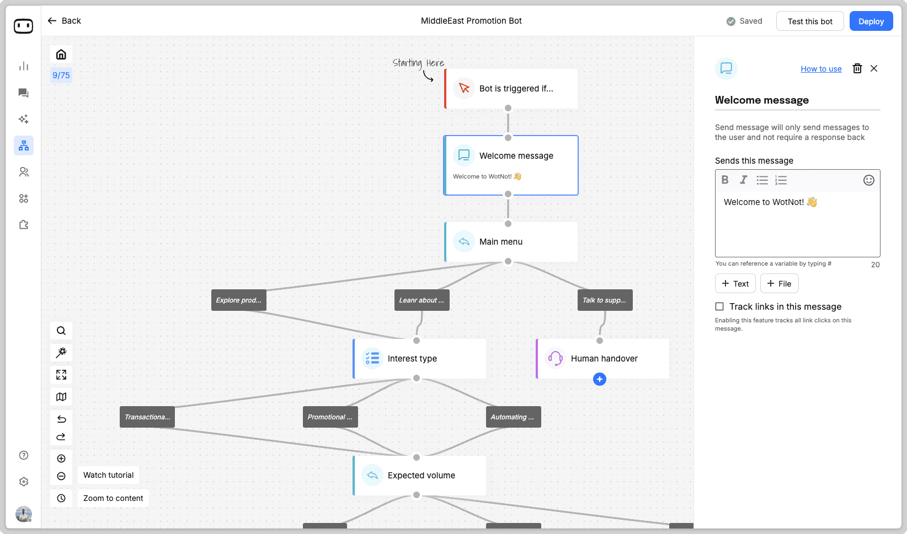Open the apps grid-plus icon in sidebar
Viewport: 907px width, 534px height.
pyautogui.click(x=24, y=198)
